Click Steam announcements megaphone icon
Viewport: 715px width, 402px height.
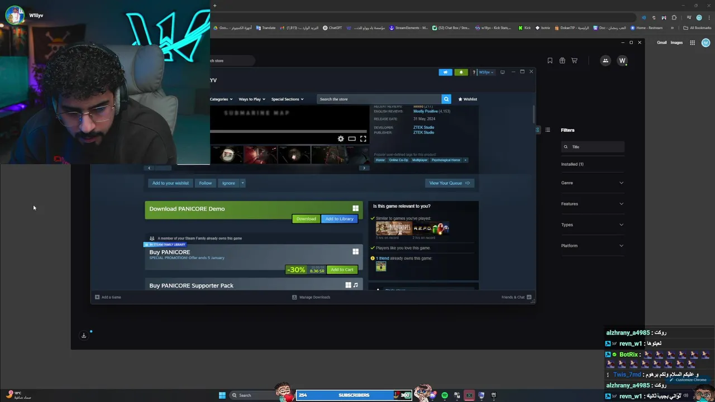[x=445, y=72]
